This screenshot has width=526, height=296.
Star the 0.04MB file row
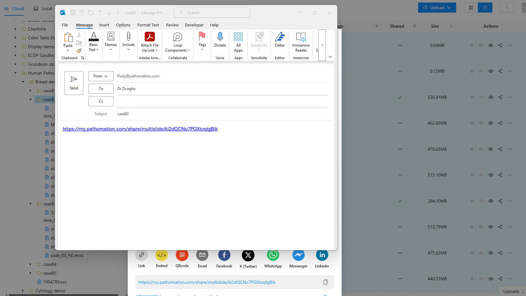(x=472, y=45)
